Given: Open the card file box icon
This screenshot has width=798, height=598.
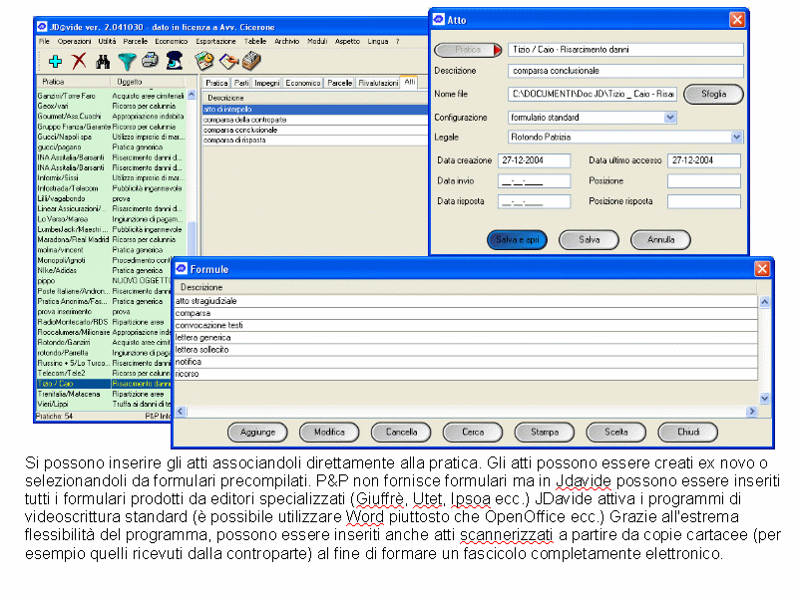Looking at the screenshot, I should (251, 61).
